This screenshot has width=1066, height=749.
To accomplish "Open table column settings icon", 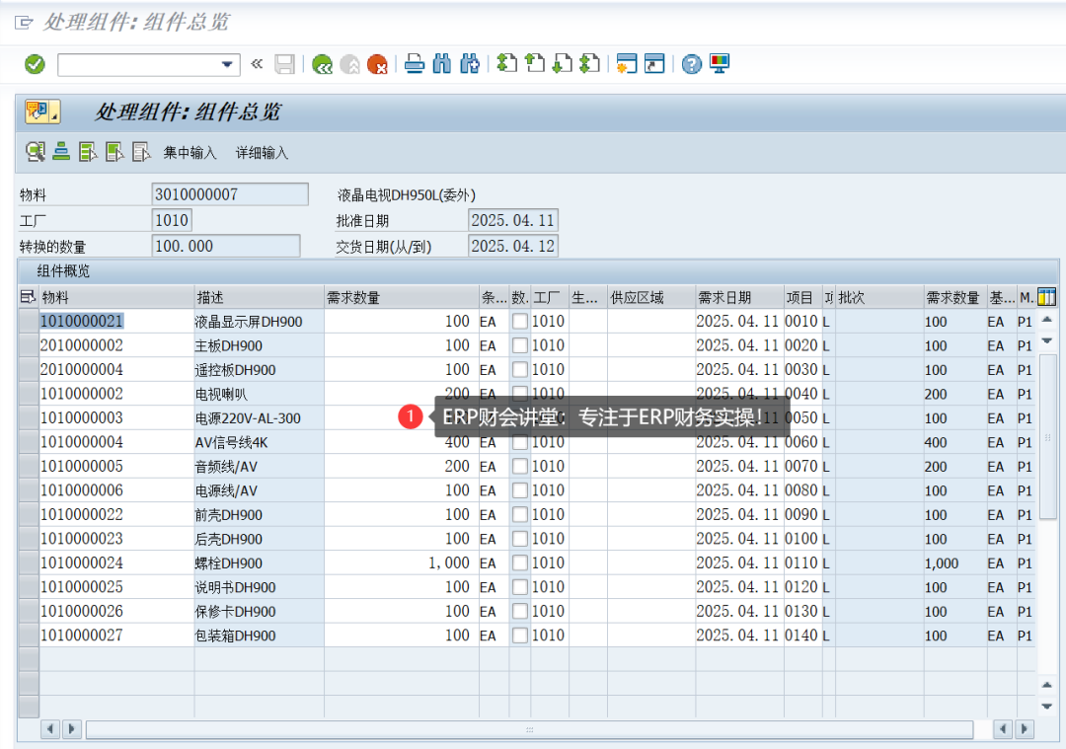I will coord(1046,297).
